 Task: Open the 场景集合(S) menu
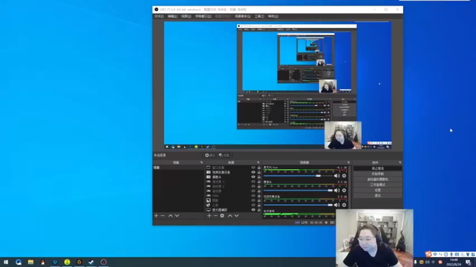[243, 17]
